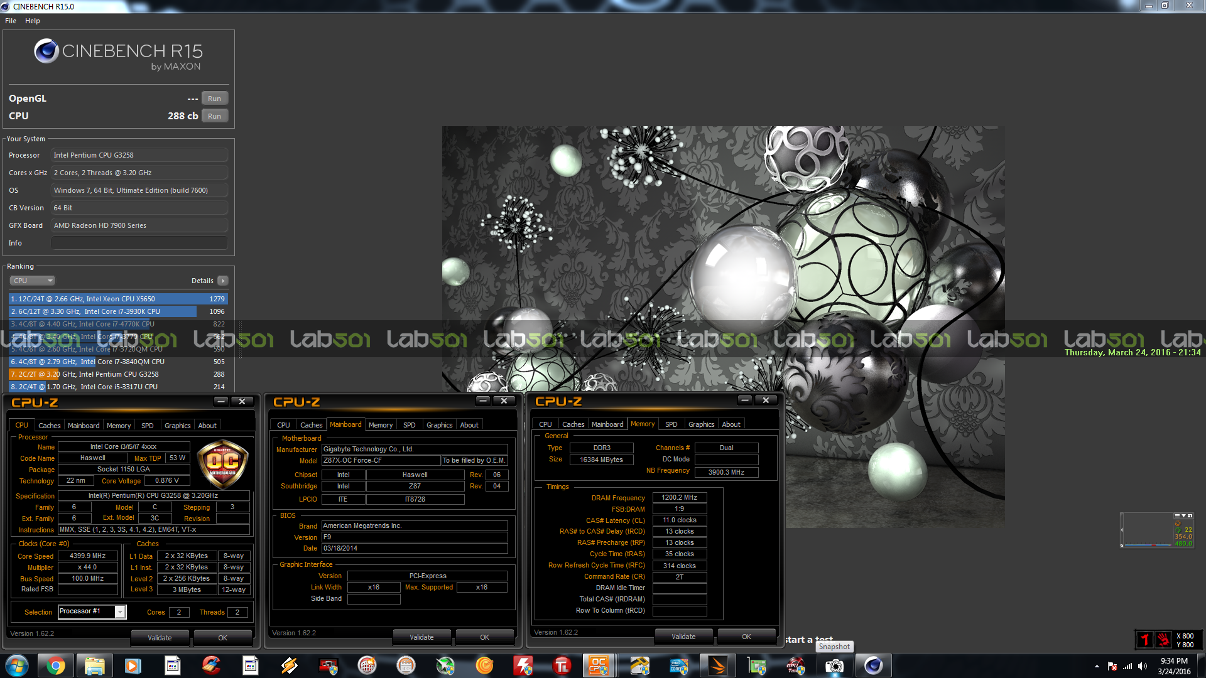Select Xeon X5650 ranking row

click(118, 299)
